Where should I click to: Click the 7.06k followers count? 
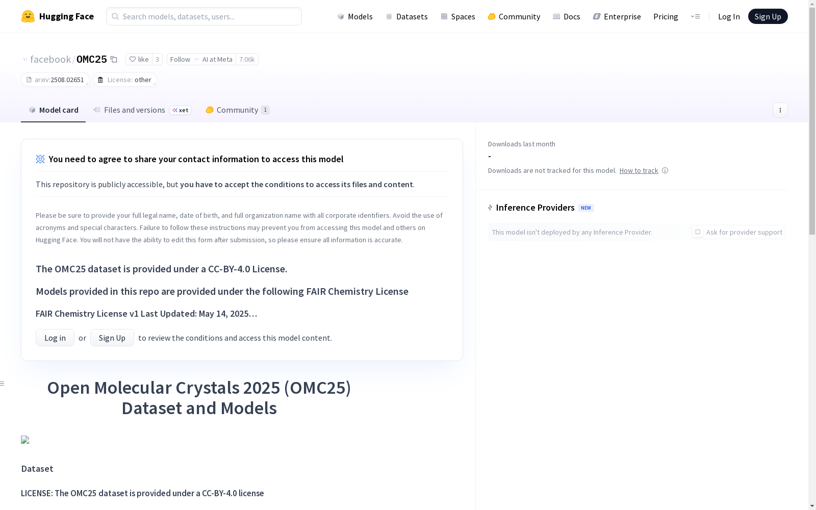click(247, 59)
